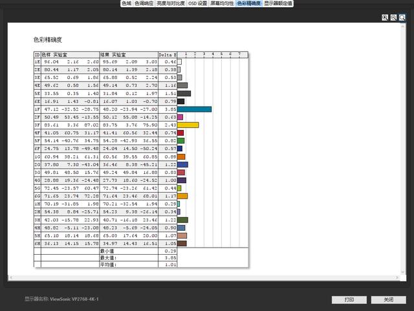Click the yellow bar for row 3F
414x311 pixels.
(x=188, y=125)
